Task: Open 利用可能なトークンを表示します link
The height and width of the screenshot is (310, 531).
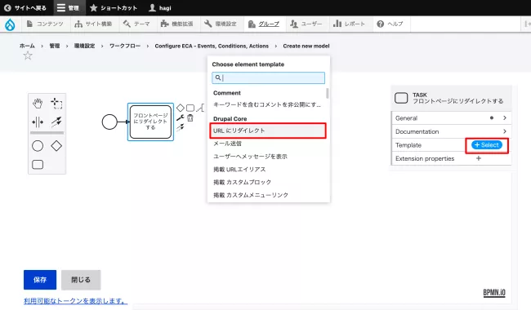Action: pos(75,300)
